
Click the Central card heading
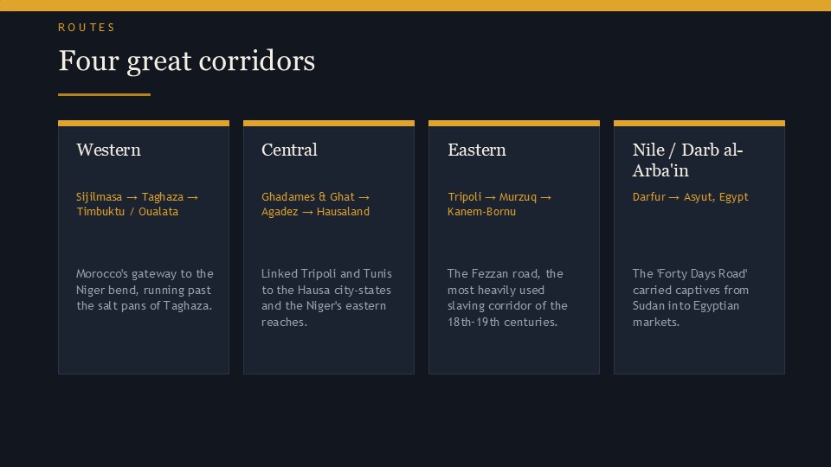[x=289, y=150]
